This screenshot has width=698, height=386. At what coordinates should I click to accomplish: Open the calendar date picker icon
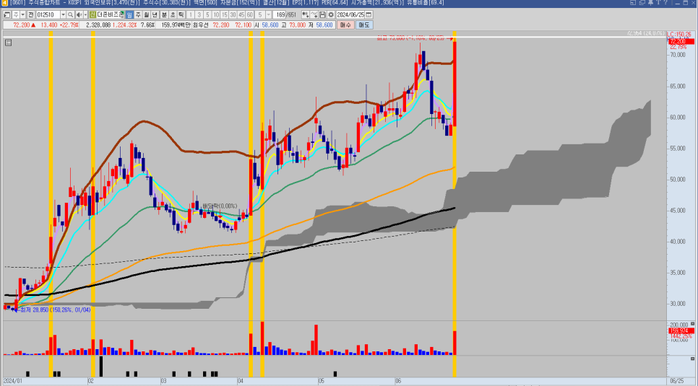(369, 14)
